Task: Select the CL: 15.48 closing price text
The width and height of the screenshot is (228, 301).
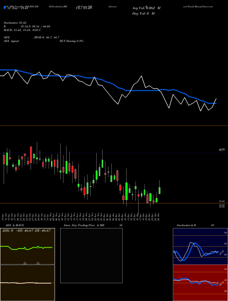Action: click(84, 8)
